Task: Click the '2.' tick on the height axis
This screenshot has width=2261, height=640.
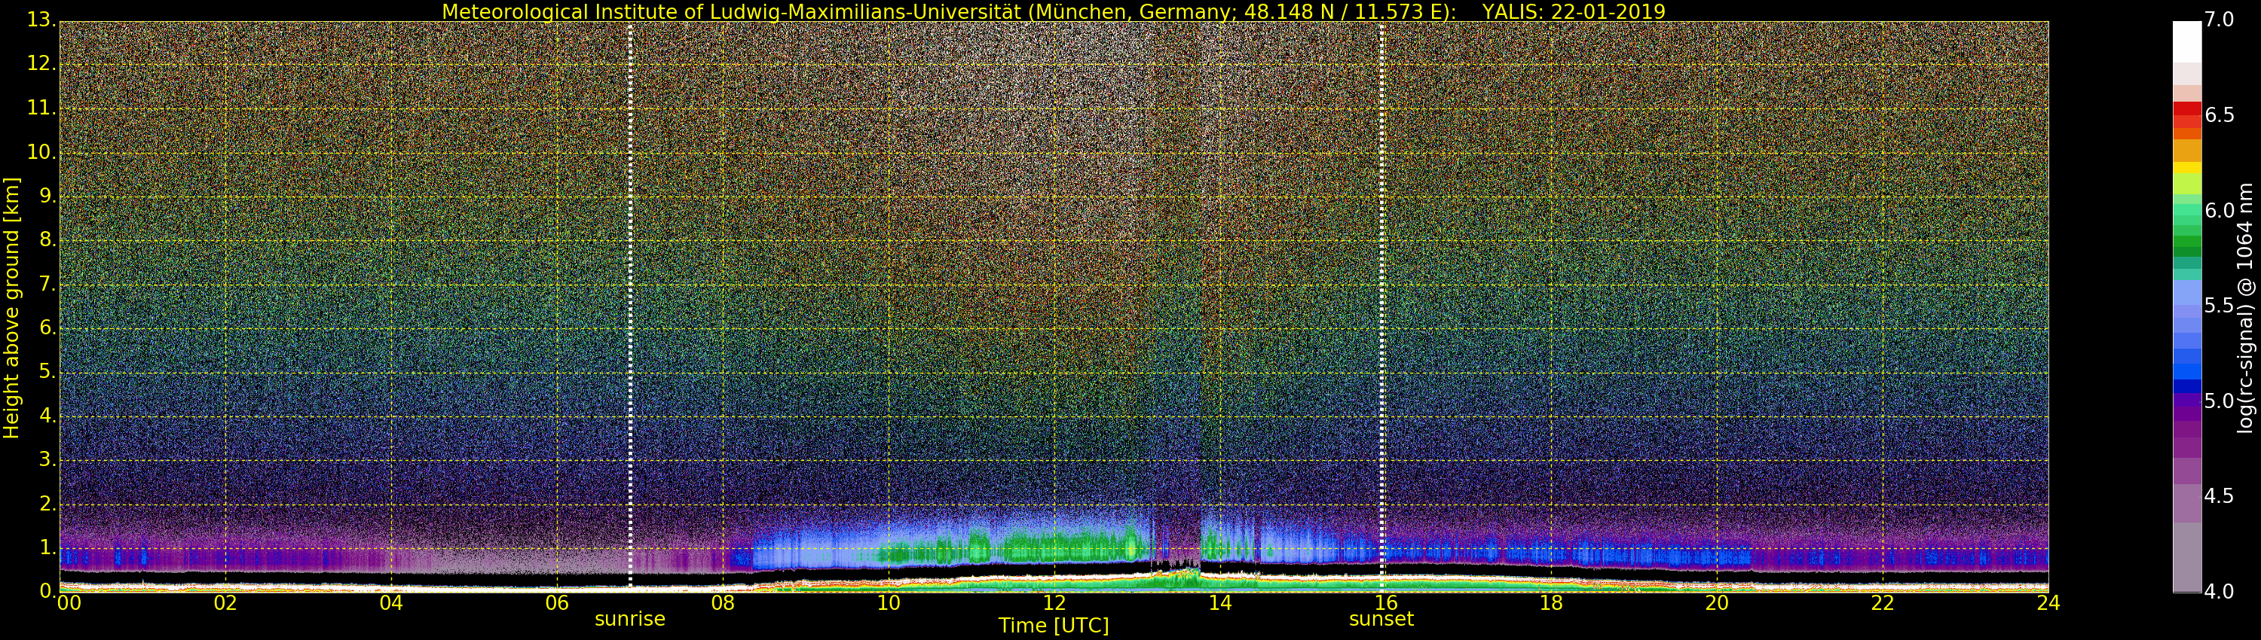Action: click(47, 503)
